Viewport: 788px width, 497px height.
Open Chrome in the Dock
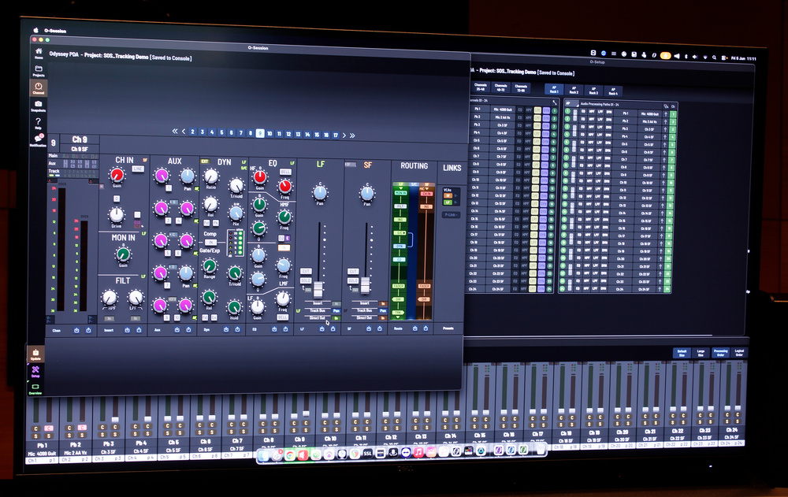[290, 455]
